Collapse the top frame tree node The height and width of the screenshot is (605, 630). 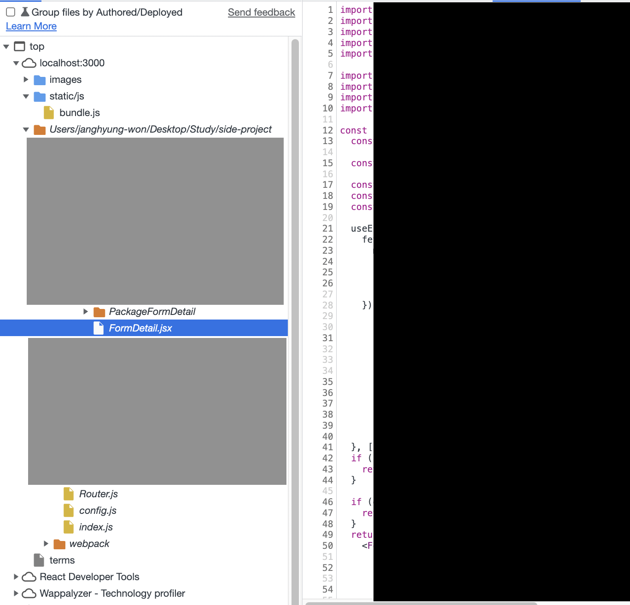coord(6,47)
